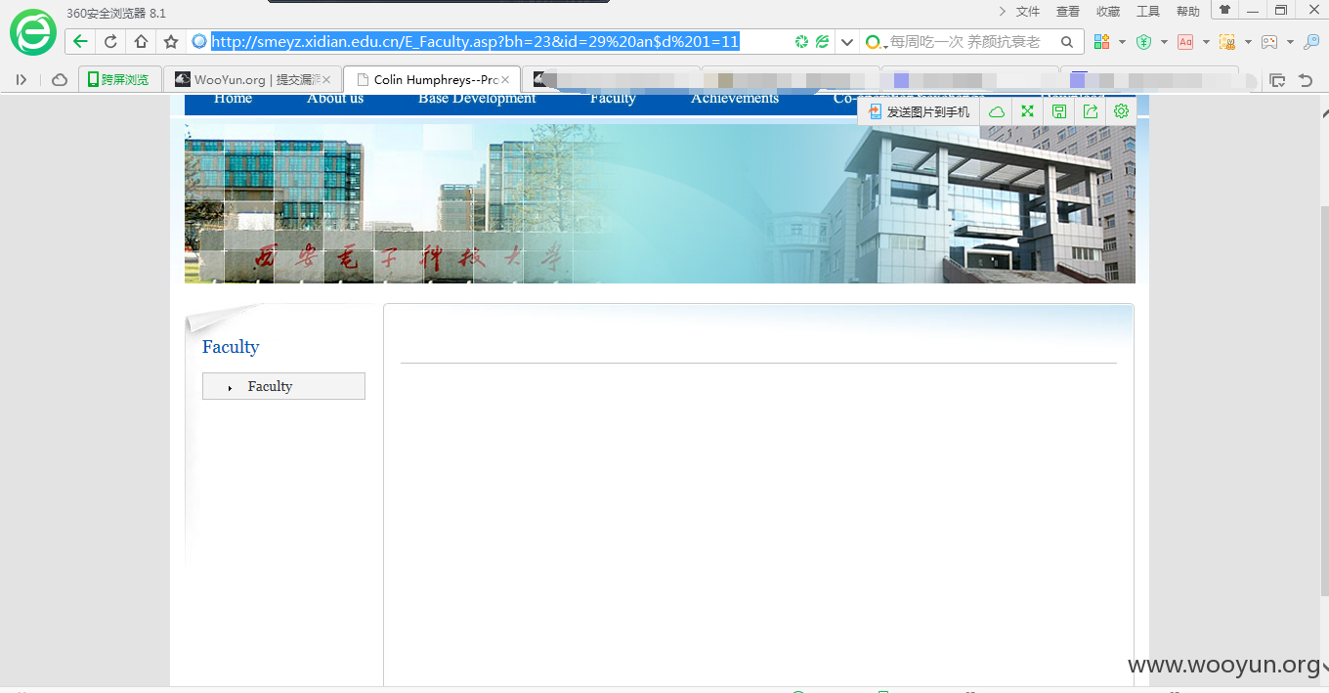The height and width of the screenshot is (693, 1329).
Task: Click the blue magnifier zoom icon
Action: (x=1311, y=41)
